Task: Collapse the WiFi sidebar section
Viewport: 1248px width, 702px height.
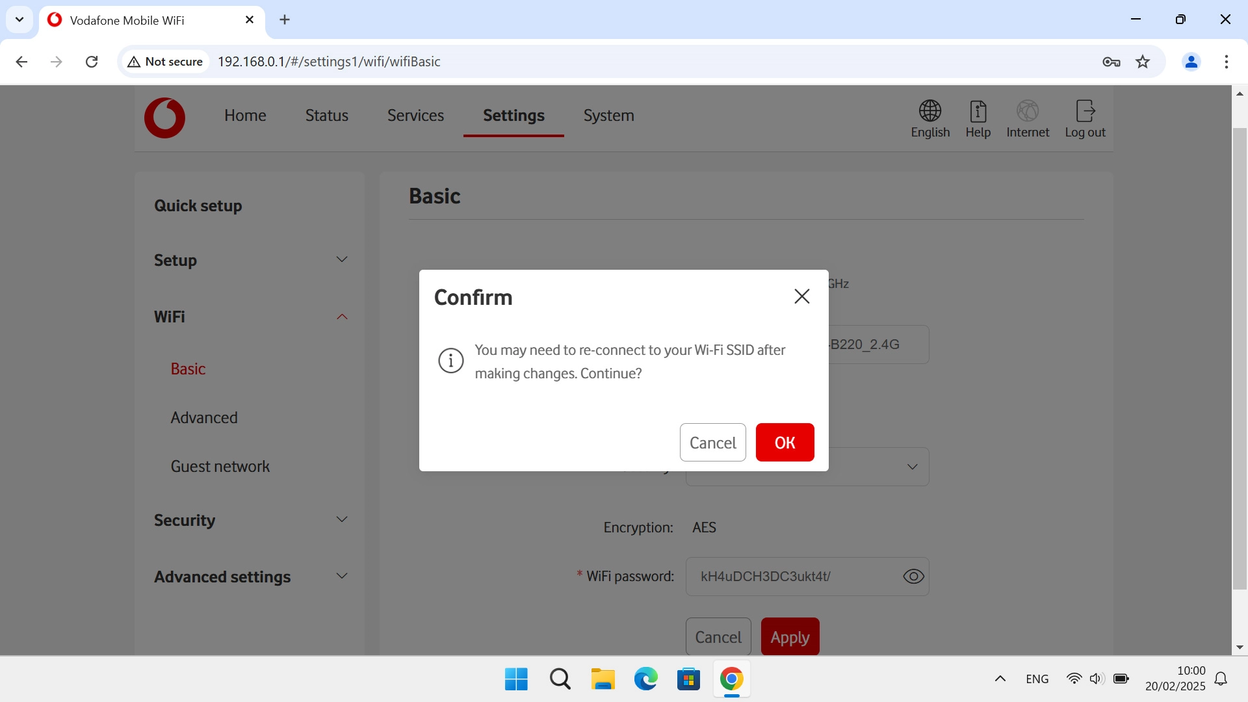Action: click(x=341, y=317)
